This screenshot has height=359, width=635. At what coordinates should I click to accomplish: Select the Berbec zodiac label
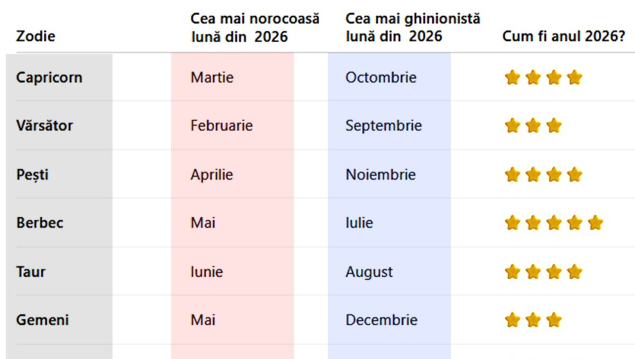[40, 223]
